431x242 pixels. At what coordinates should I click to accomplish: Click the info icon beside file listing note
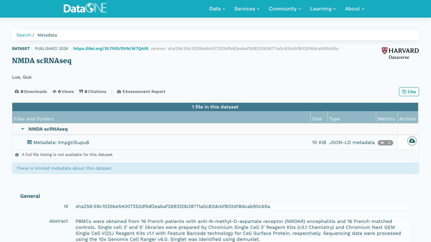click(x=17, y=155)
